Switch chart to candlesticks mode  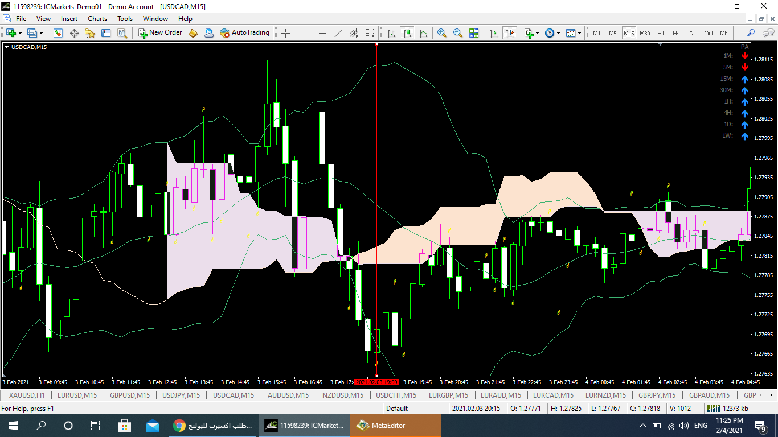[407, 33]
